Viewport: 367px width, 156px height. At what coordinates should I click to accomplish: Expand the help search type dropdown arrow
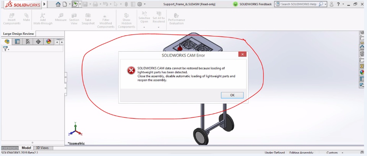pyautogui.click(x=325, y=4)
